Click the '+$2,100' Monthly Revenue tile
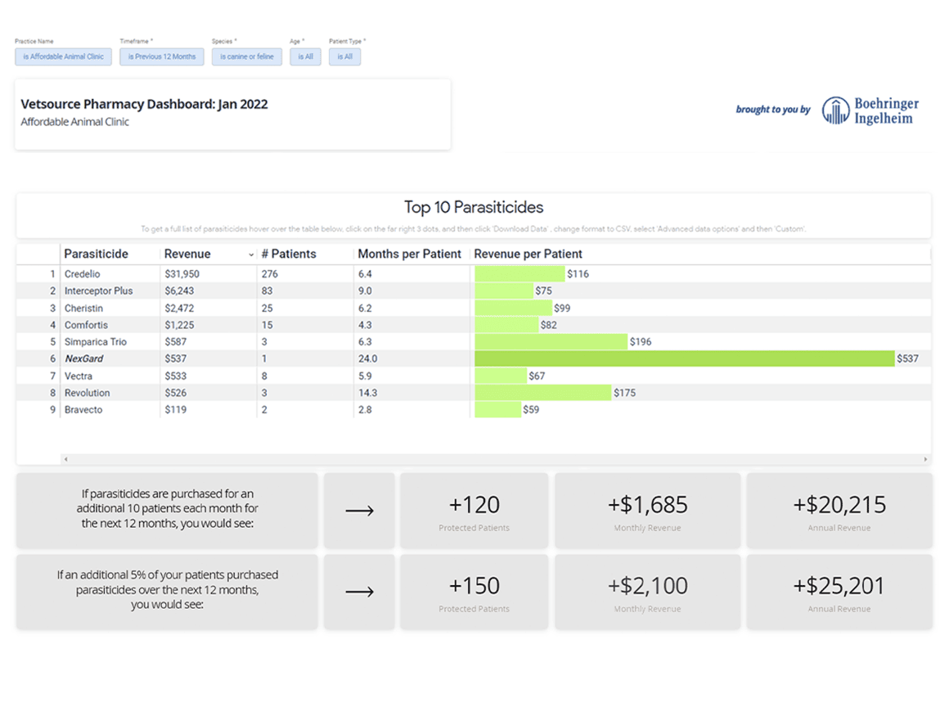 tap(647, 593)
